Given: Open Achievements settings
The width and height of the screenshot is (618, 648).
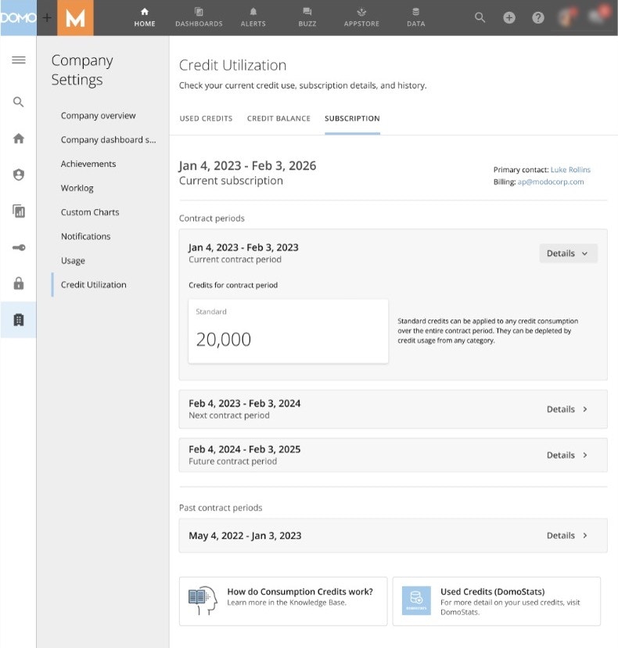Looking at the screenshot, I should (88, 164).
